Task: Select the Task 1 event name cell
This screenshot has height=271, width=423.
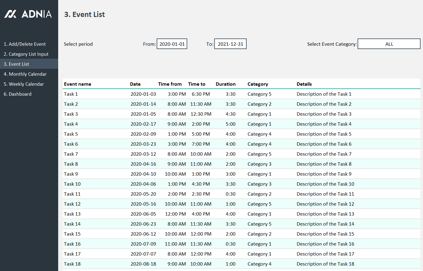Action: tap(71, 94)
